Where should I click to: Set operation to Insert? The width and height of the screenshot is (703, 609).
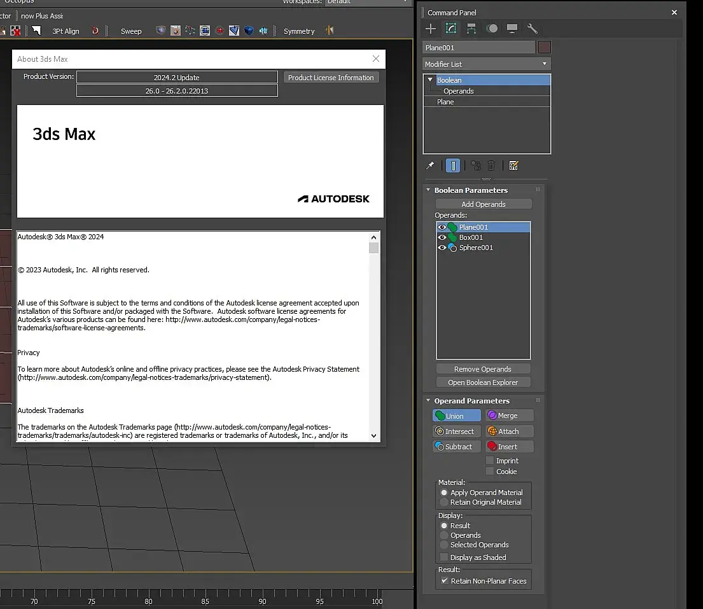tap(510, 447)
